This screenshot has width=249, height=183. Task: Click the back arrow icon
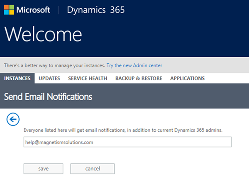[13, 120]
